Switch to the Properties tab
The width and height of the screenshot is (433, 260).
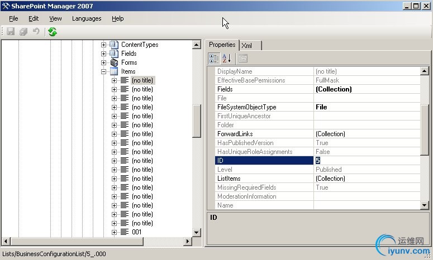[x=222, y=45]
